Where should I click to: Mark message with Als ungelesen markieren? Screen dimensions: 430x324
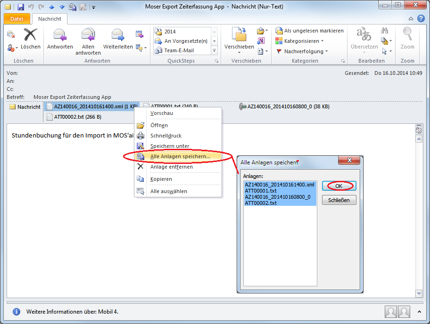pyautogui.click(x=310, y=31)
